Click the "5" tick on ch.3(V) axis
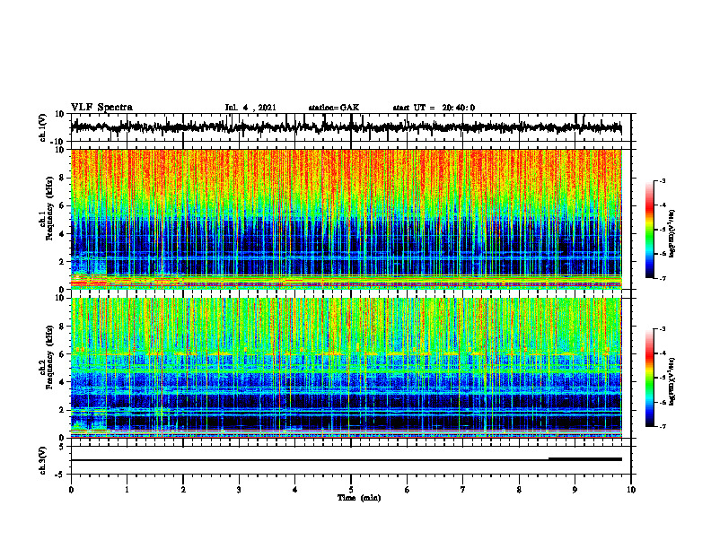This screenshot has height=549, width=711. 63,447
